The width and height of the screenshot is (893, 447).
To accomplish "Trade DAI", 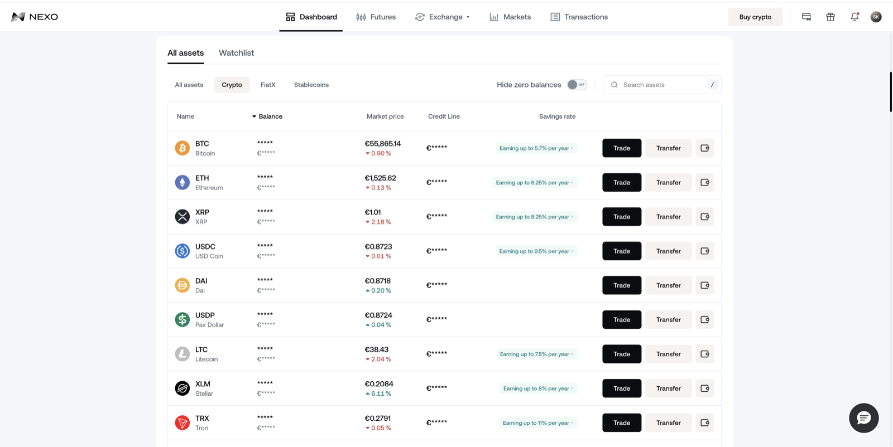I will (x=622, y=285).
